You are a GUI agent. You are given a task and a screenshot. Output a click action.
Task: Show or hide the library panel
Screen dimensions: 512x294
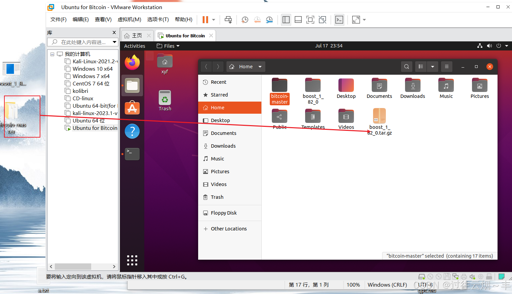coord(286,20)
